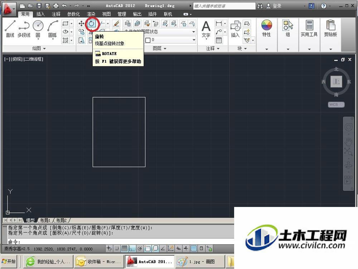
Task: Click the Text (文字) tool
Action: [206, 29]
